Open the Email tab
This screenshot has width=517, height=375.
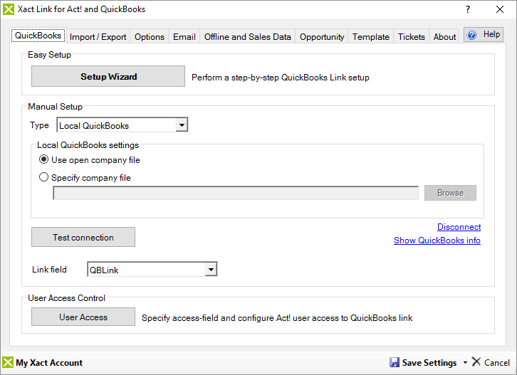tap(184, 36)
